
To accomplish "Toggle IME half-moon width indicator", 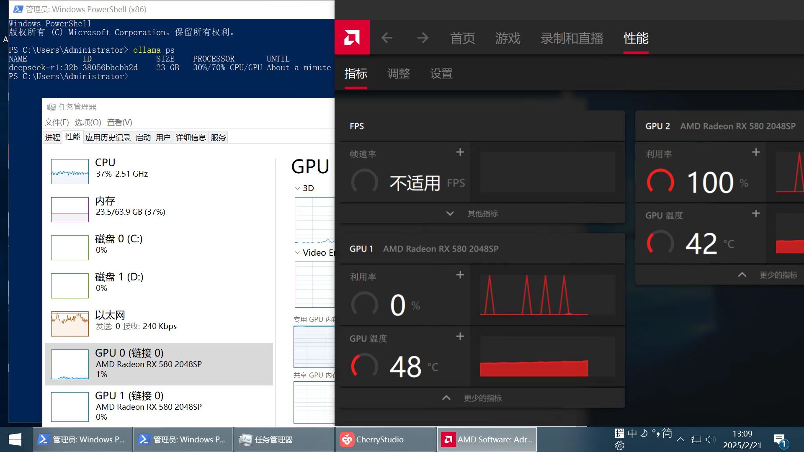I will tap(644, 433).
